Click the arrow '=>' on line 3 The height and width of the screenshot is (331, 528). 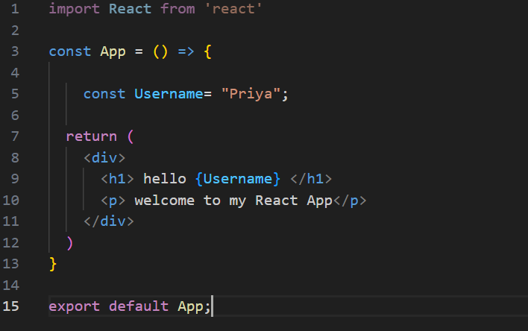point(186,51)
